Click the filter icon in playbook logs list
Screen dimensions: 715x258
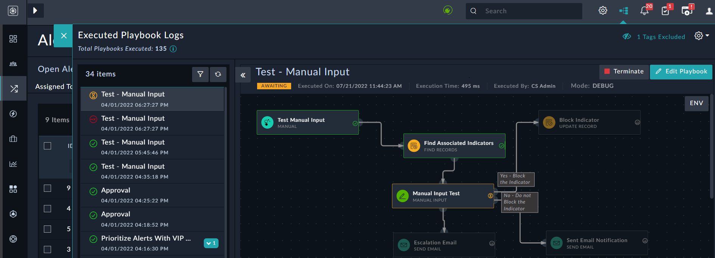200,74
